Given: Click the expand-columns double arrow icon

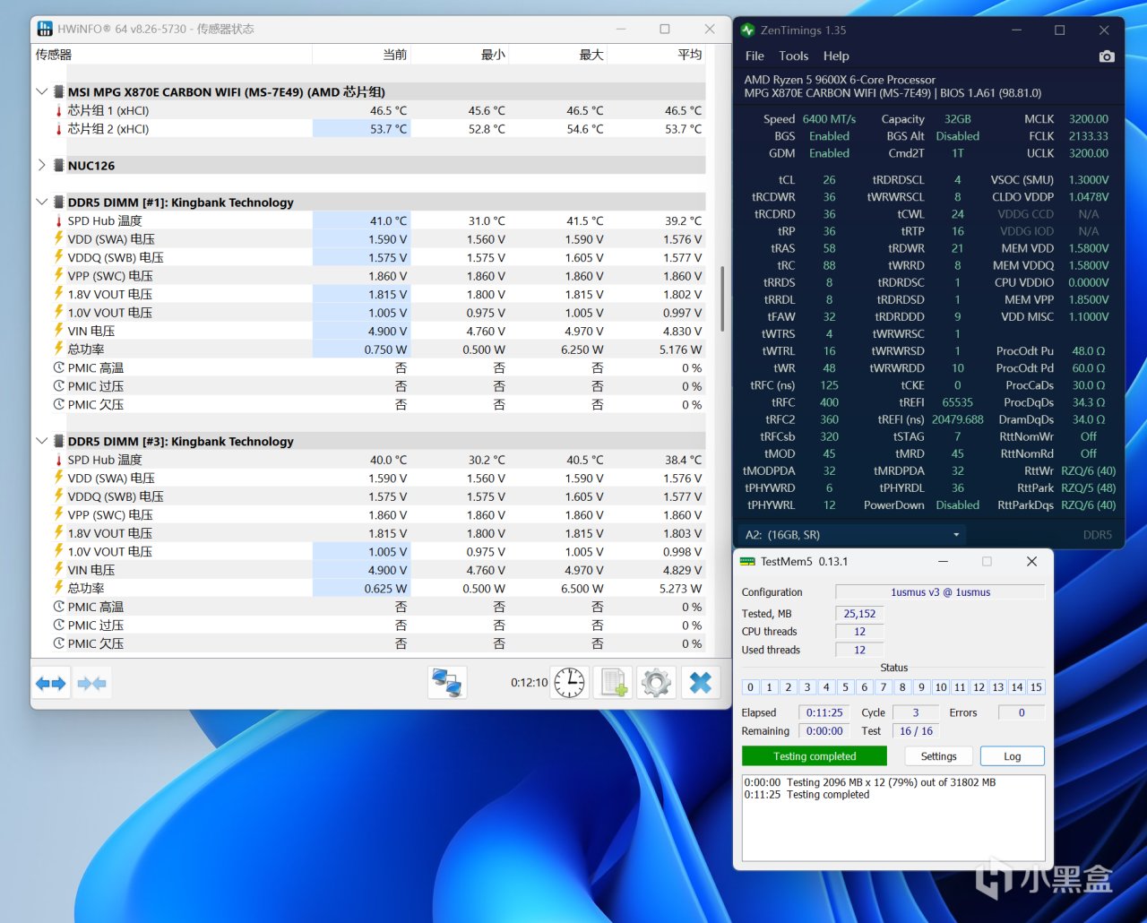Looking at the screenshot, I should coord(51,684).
